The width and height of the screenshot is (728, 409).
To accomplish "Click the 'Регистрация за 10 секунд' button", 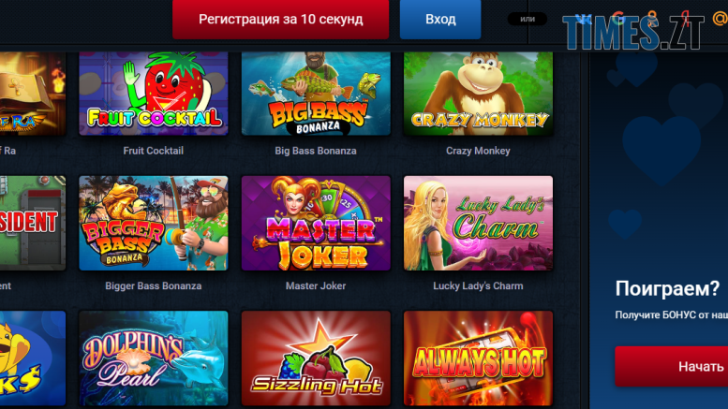I will tap(280, 19).
